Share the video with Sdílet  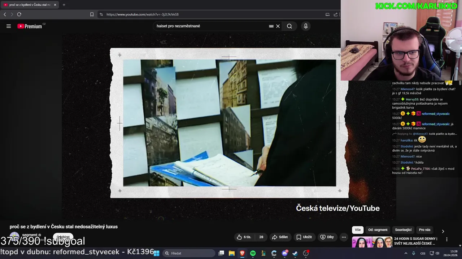point(280,237)
